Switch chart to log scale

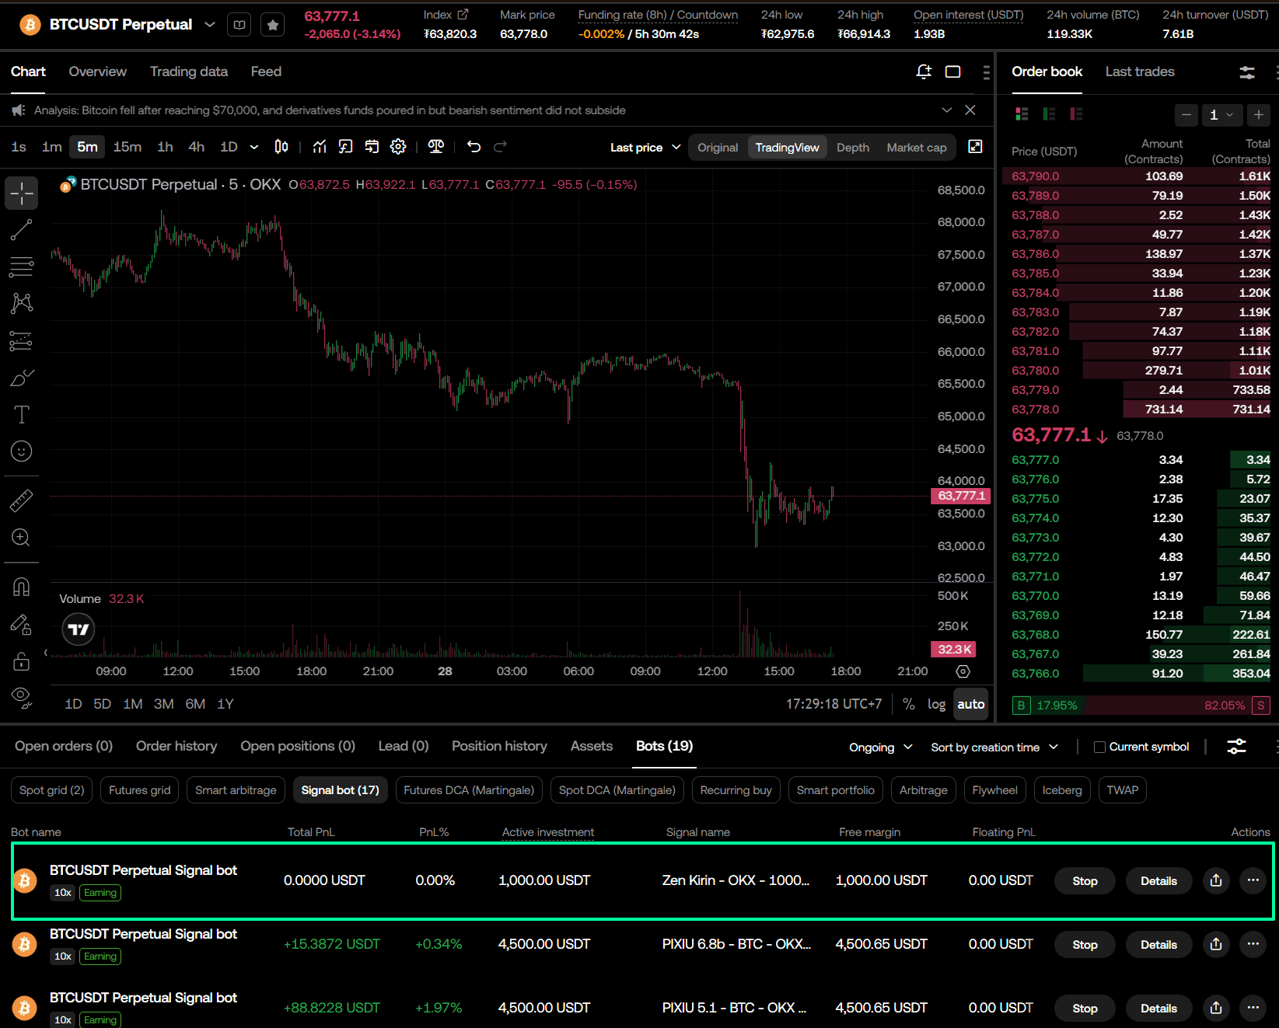point(936,703)
